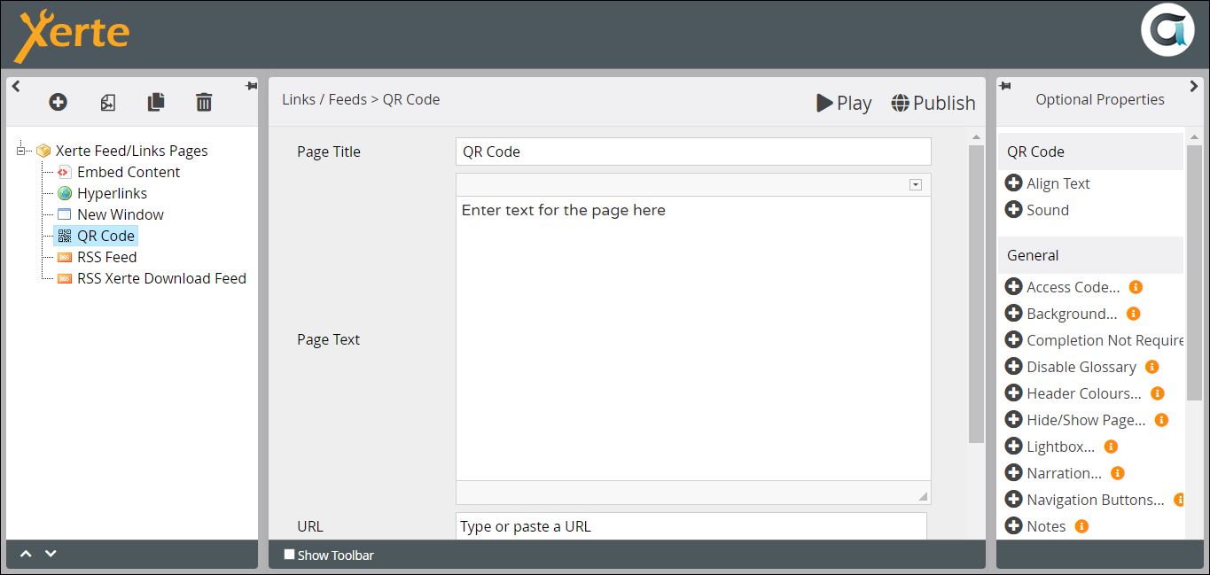This screenshot has width=1210, height=575.
Task: Click the duplicate page icon
Action: pyautogui.click(x=156, y=102)
